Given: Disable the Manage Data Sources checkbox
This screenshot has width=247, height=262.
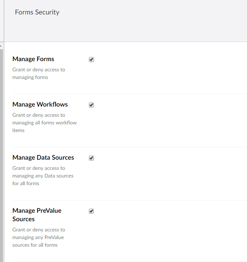Looking at the screenshot, I should [x=91, y=158].
